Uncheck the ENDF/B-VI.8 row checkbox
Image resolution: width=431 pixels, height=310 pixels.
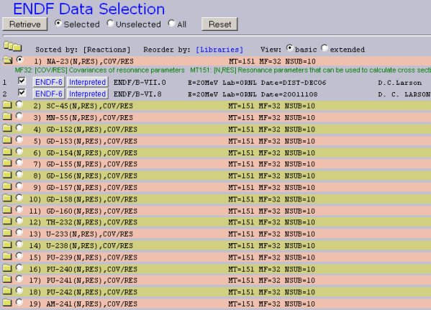[22, 93]
